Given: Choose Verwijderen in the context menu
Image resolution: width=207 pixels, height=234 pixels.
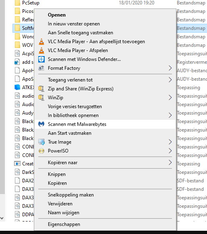Looking at the screenshot, I should pos(105,204).
